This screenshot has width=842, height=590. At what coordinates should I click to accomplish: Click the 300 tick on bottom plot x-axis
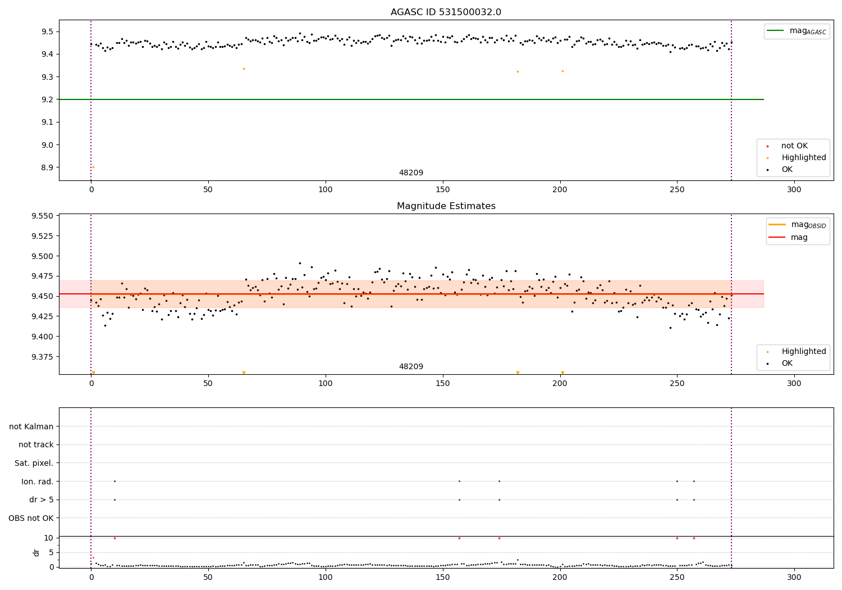[x=794, y=577]
